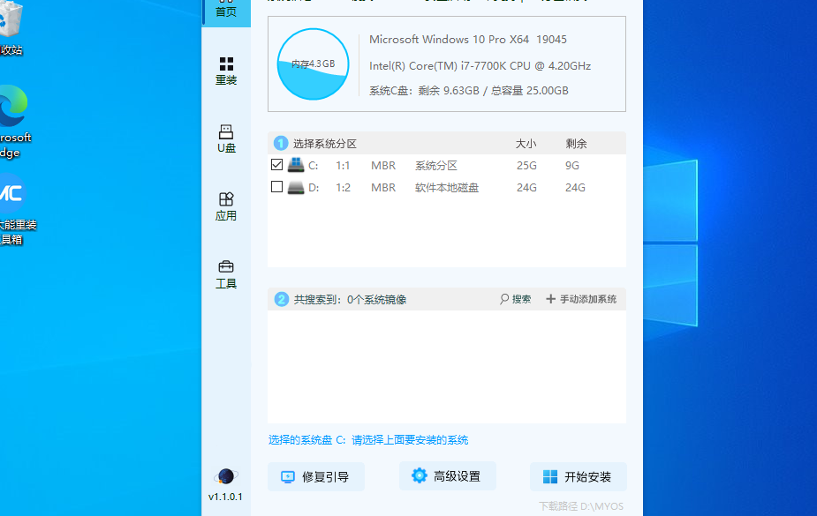Open the 重装 sidebar section
Screen dimensions: 817x516
point(226,71)
